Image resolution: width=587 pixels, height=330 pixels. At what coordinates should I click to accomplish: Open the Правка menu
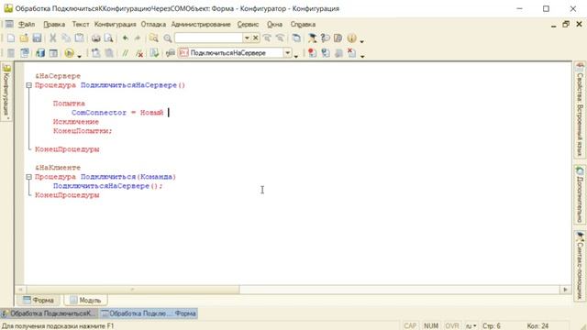(54, 25)
